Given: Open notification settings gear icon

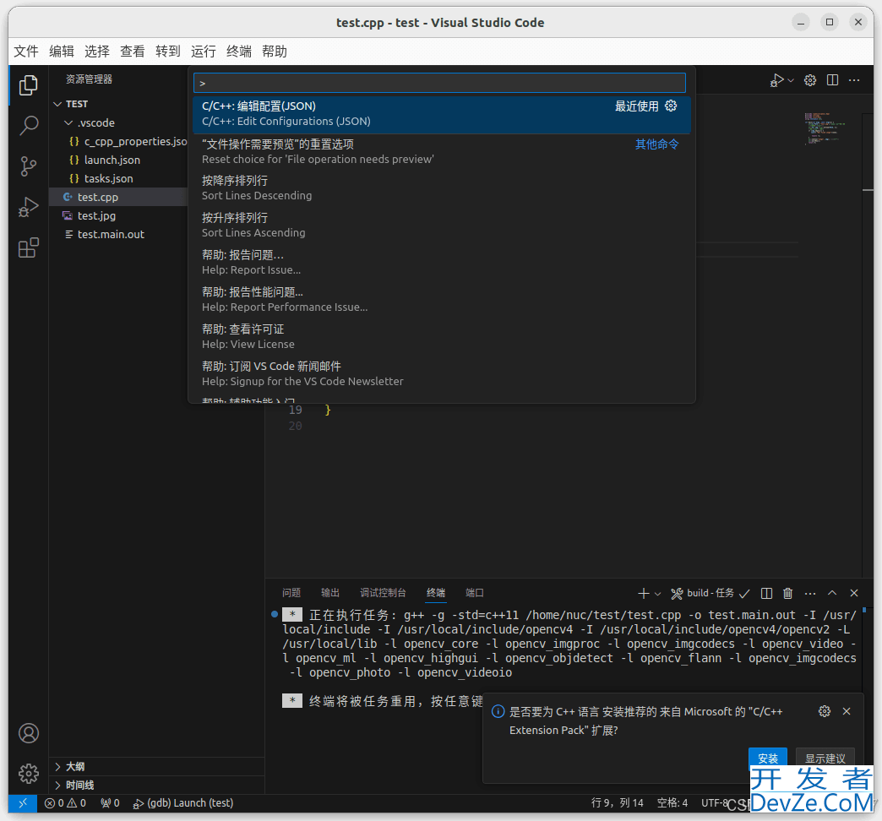Looking at the screenshot, I should point(824,711).
